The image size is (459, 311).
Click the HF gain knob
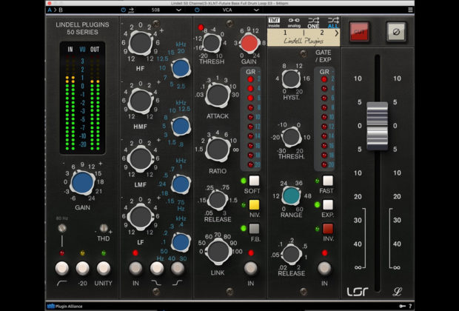click(x=141, y=42)
